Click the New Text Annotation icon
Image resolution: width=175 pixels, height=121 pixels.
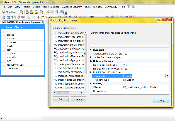(x=38, y=17)
